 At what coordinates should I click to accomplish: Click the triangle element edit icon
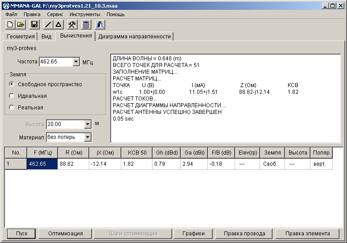click(x=58, y=25)
